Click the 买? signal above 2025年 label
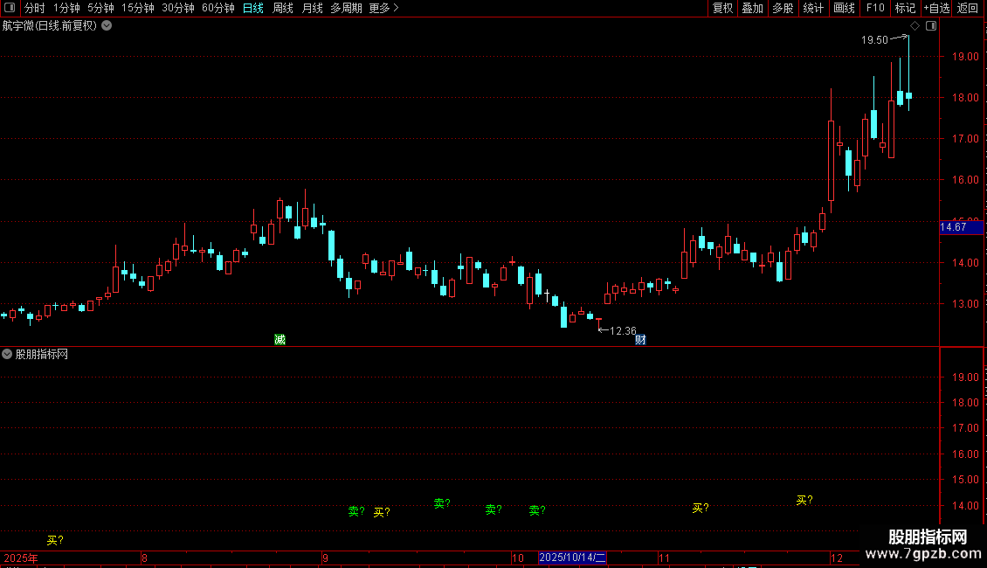Screen dimensions: 987x568 (55, 540)
